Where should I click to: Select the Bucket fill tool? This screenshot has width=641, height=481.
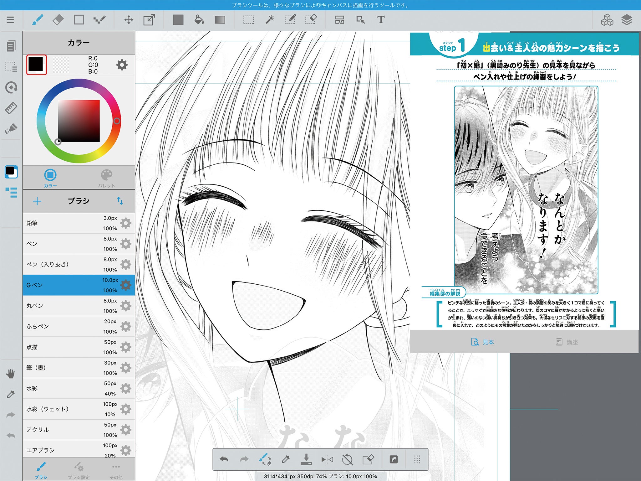tap(199, 20)
